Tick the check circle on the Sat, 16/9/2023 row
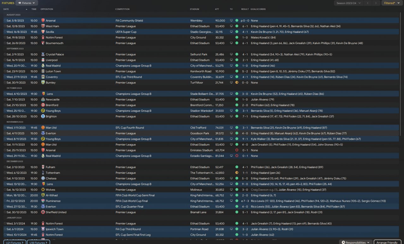404x244 pixels. click(5, 60)
